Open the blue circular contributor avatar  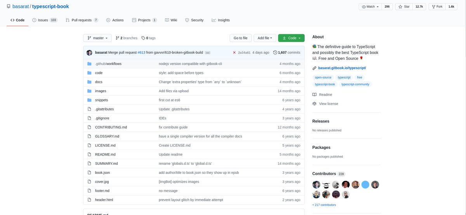pos(365,185)
